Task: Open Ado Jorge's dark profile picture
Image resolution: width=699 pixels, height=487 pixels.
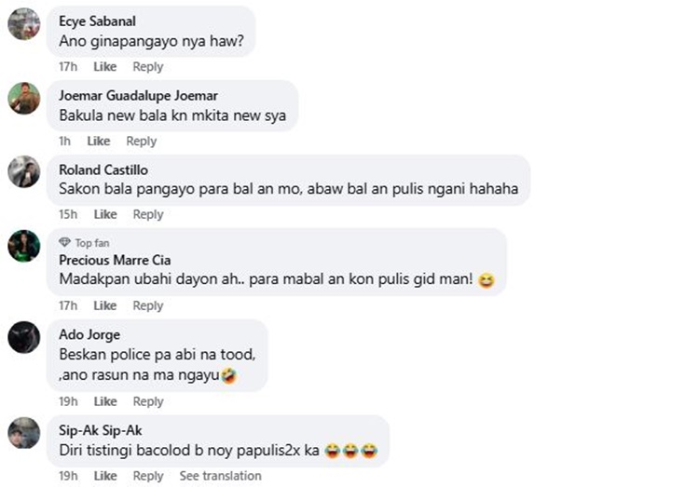Action: 24,337
